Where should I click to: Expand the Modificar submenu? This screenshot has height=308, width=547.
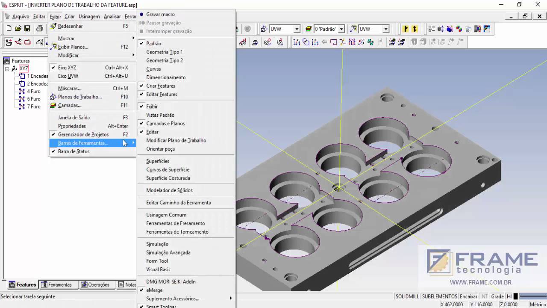pos(92,56)
